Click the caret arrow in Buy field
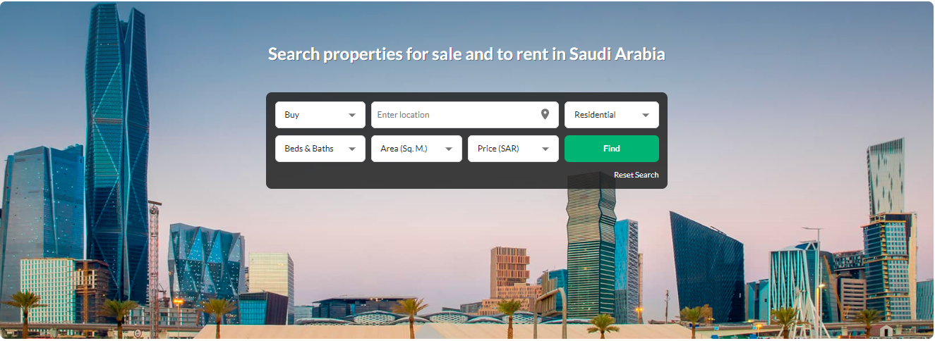Viewport: 935px width, 341px height. pos(352,115)
